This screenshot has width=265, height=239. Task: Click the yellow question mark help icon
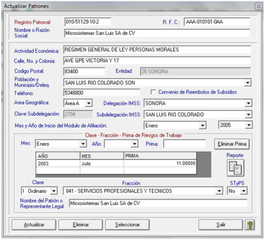[x=250, y=225]
